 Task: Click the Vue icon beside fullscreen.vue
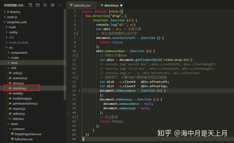coord(12,139)
